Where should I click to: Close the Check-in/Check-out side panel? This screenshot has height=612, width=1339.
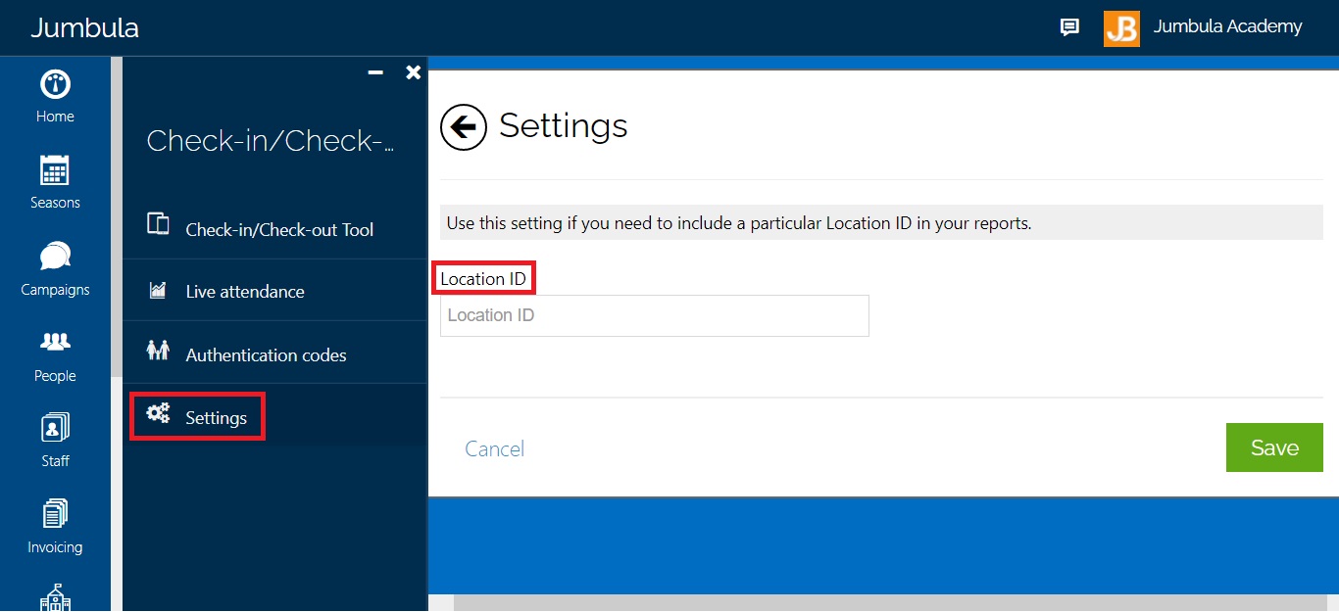tap(414, 72)
